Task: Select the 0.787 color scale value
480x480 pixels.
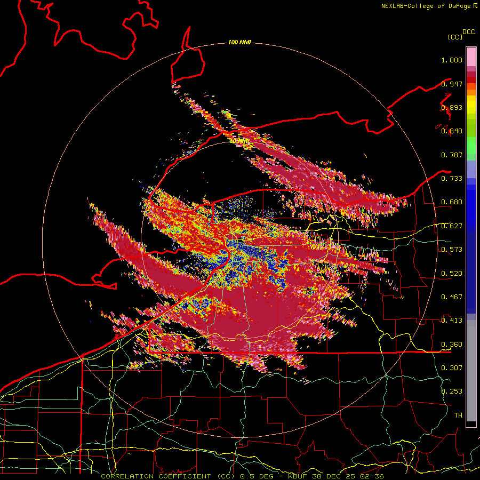Action: [452, 155]
